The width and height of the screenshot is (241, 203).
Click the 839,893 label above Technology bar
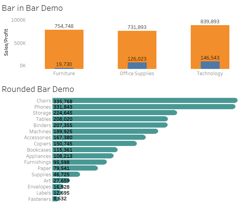210,21
